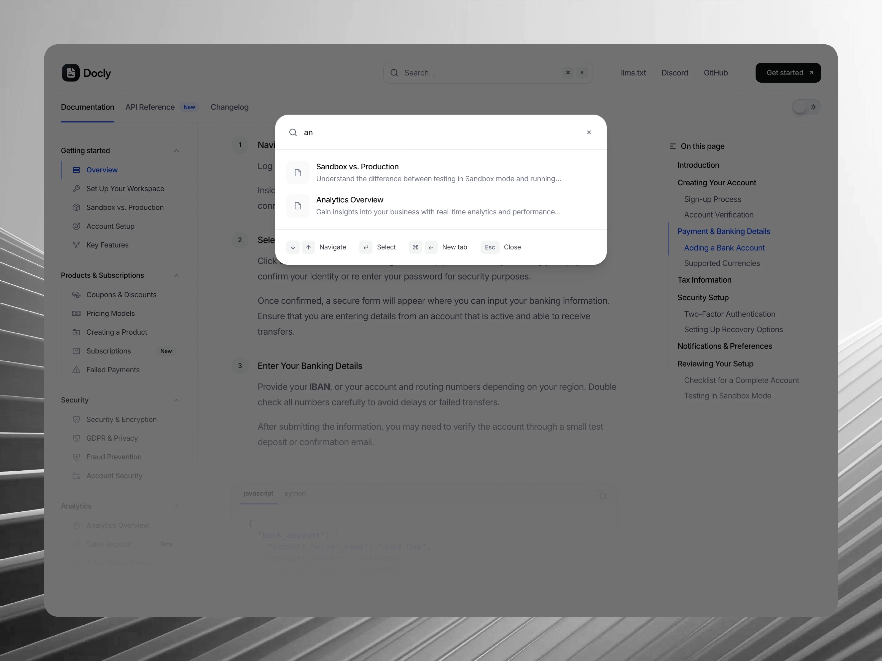The width and height of the screenshot is (882, 661).
Task: Focus the header Search... box
Action: pyautogui.click(x=488, y=73)
